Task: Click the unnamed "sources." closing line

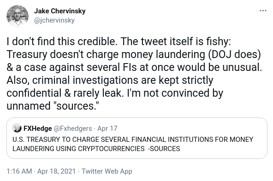Action: pyautogui.click(x=53, y=106)
